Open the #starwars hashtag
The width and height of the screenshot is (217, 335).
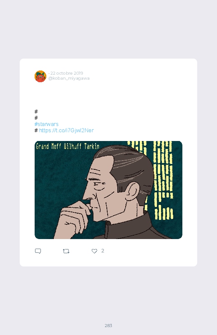click(46, 124)
